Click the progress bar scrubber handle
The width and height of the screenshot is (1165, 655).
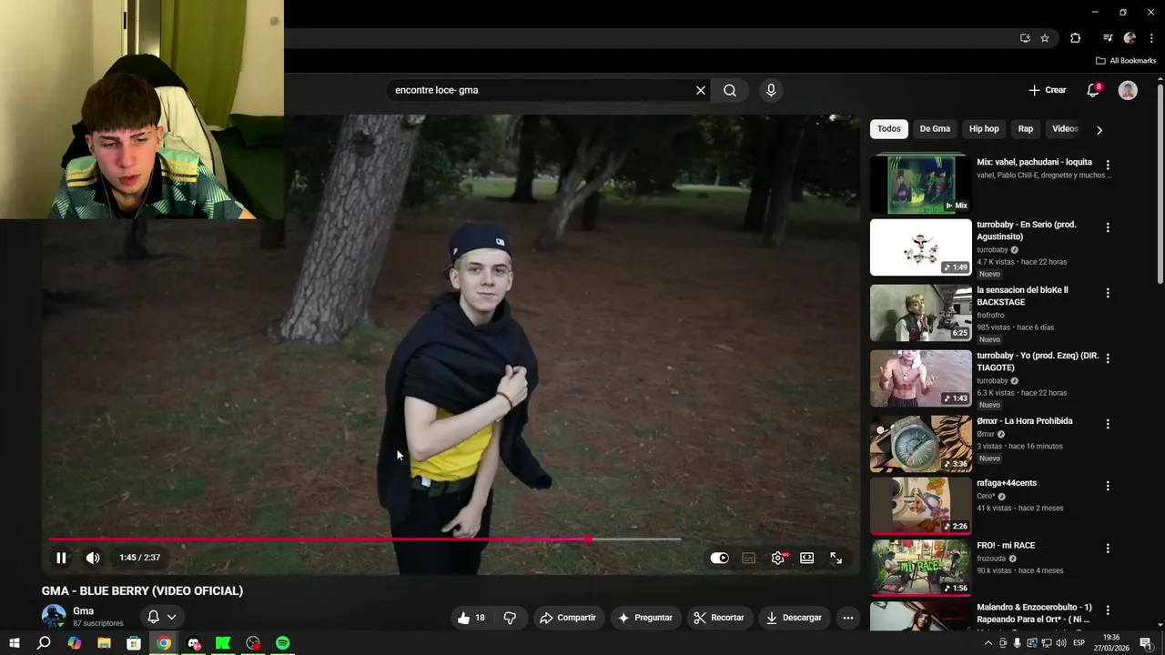589,539
